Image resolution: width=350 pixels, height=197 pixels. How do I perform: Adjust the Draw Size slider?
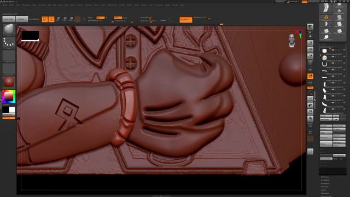pyautogui.click(x=149, y=21)
